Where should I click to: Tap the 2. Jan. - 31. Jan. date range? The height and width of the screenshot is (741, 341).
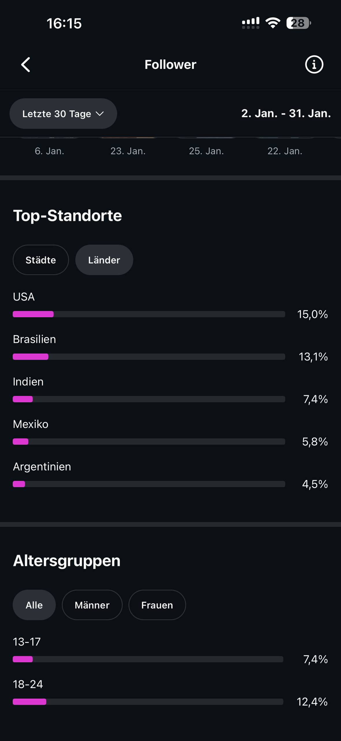[x=286, y=113]
